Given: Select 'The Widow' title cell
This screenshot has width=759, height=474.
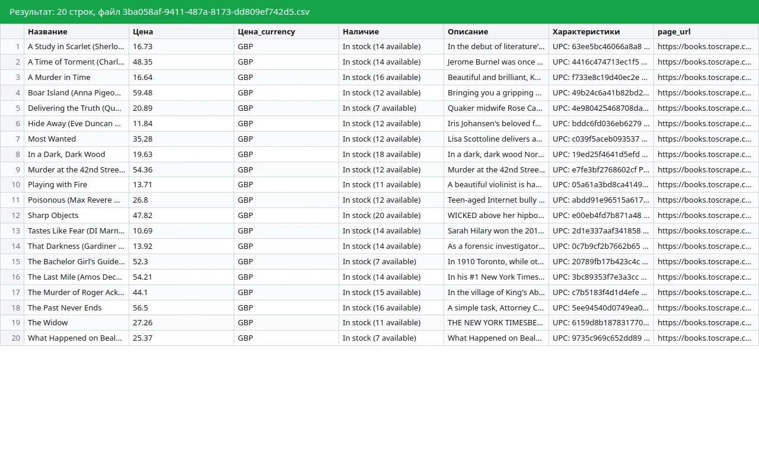Looking at the screenshot, I should (76, 323).
